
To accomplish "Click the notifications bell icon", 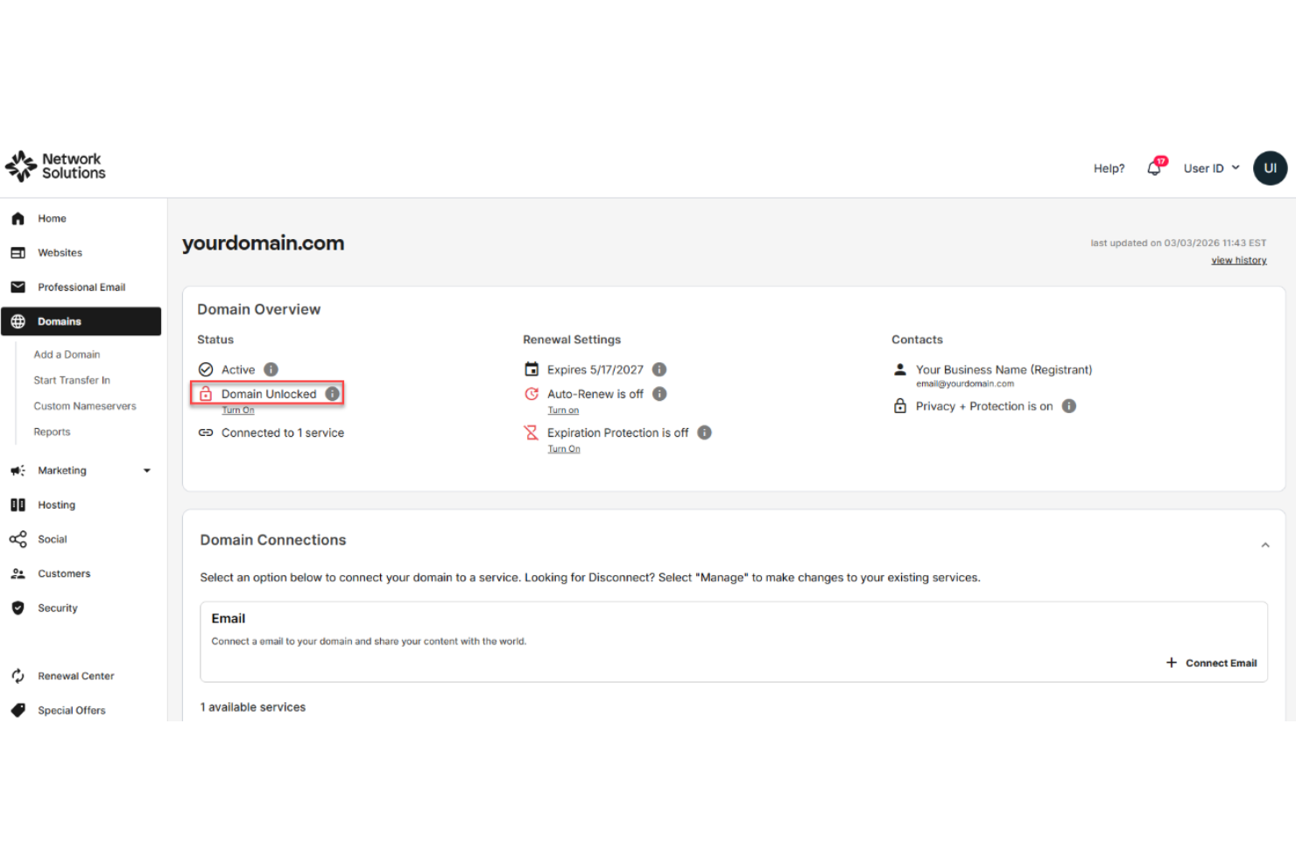I will pyautogui.click(x=1153, y=167).
